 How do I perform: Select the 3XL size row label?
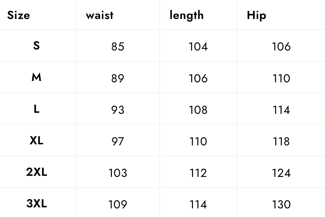tap(37, 203)
